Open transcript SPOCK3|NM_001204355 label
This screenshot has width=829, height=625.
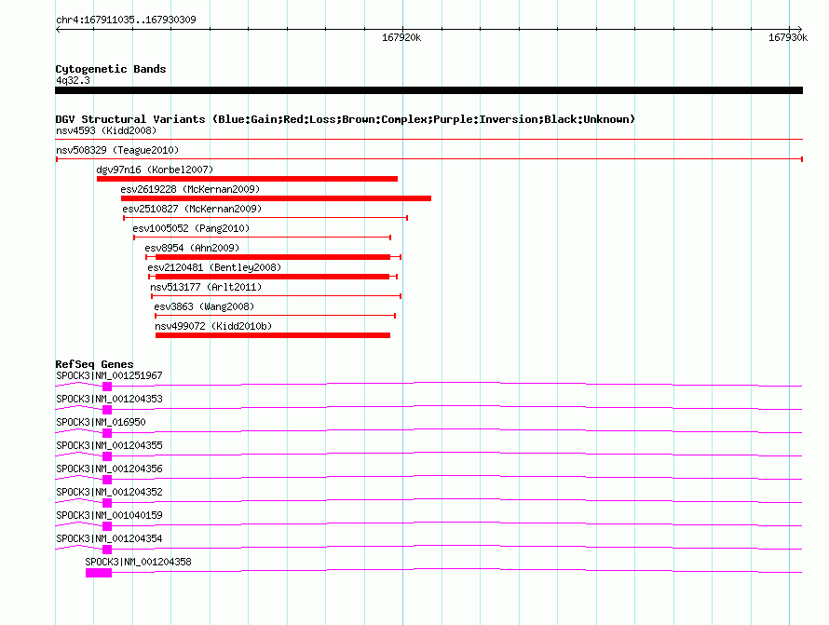click(x=109, y=445)
